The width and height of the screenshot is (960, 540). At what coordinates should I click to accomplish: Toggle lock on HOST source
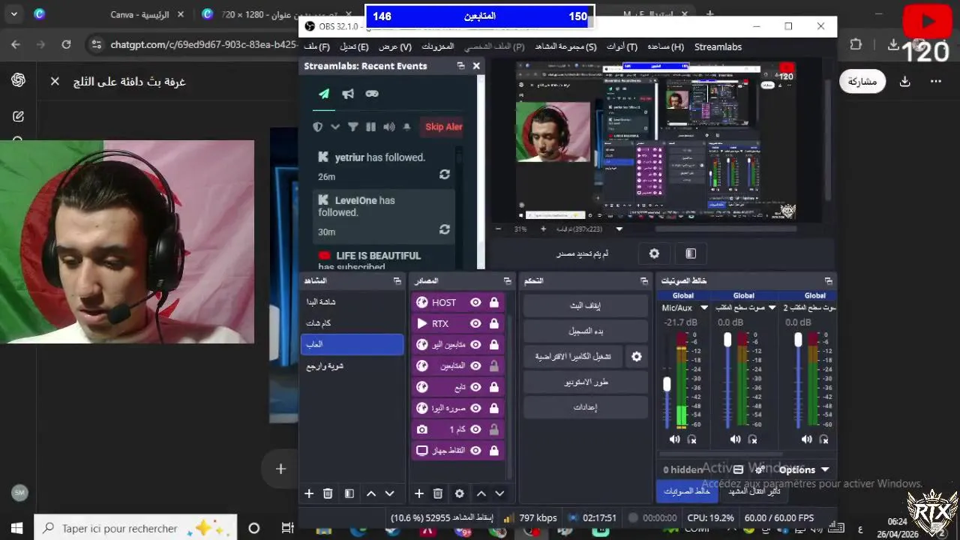494,302
